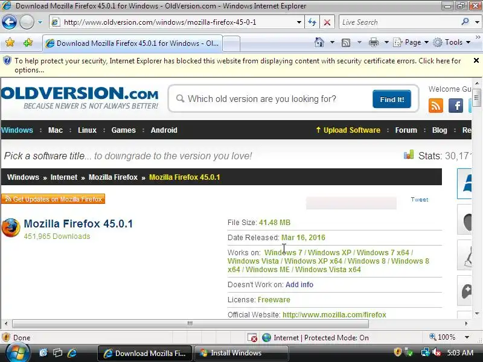Click the Freeware license link
The width and height of the screenshot is (483, 362).
[274, 300]
